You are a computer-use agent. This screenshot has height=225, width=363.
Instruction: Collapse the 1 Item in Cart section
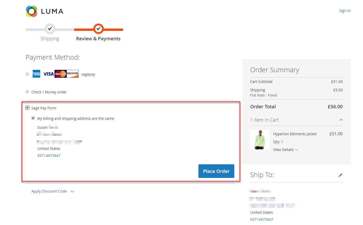pyautogui.click(x=341, y=120)
